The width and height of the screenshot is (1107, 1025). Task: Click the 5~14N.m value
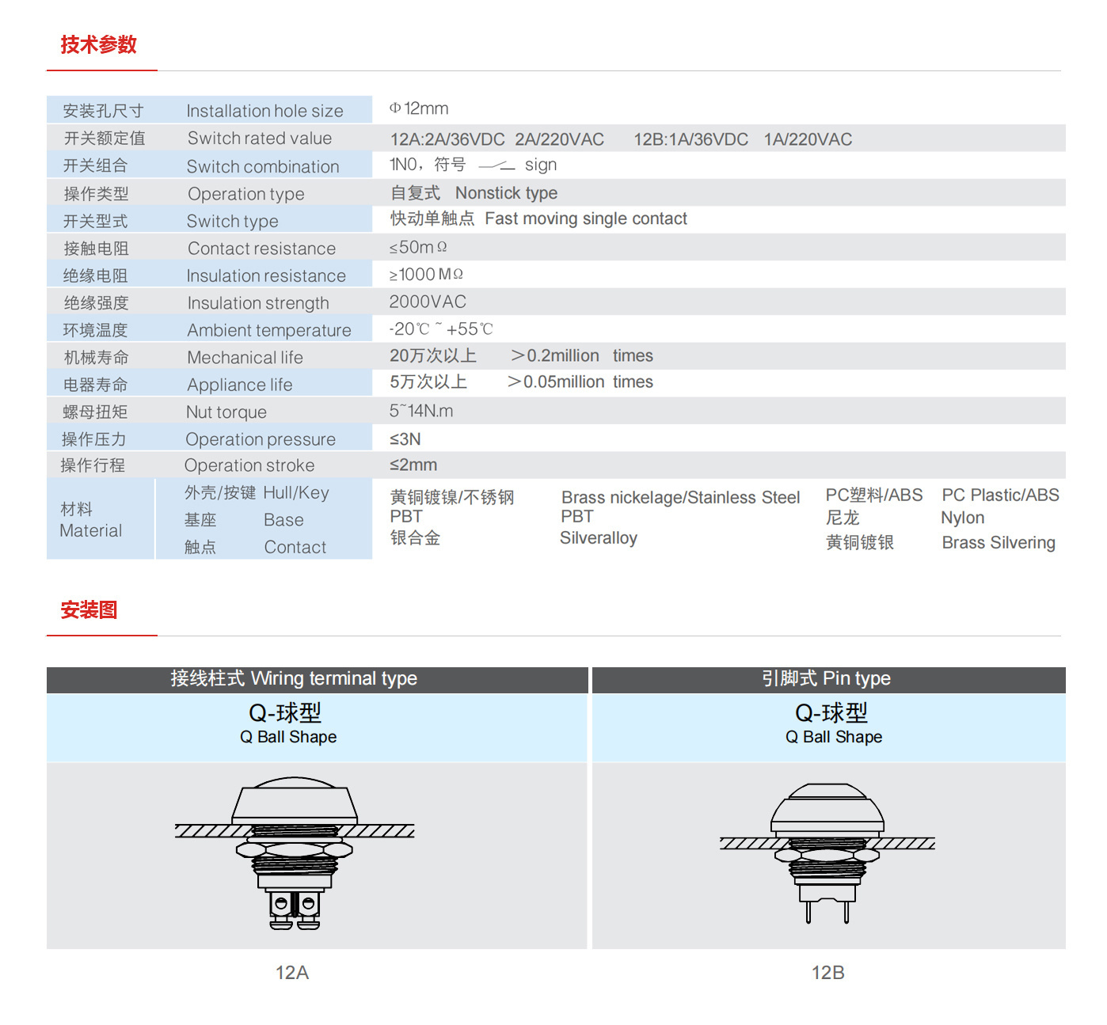pos(420,411)
